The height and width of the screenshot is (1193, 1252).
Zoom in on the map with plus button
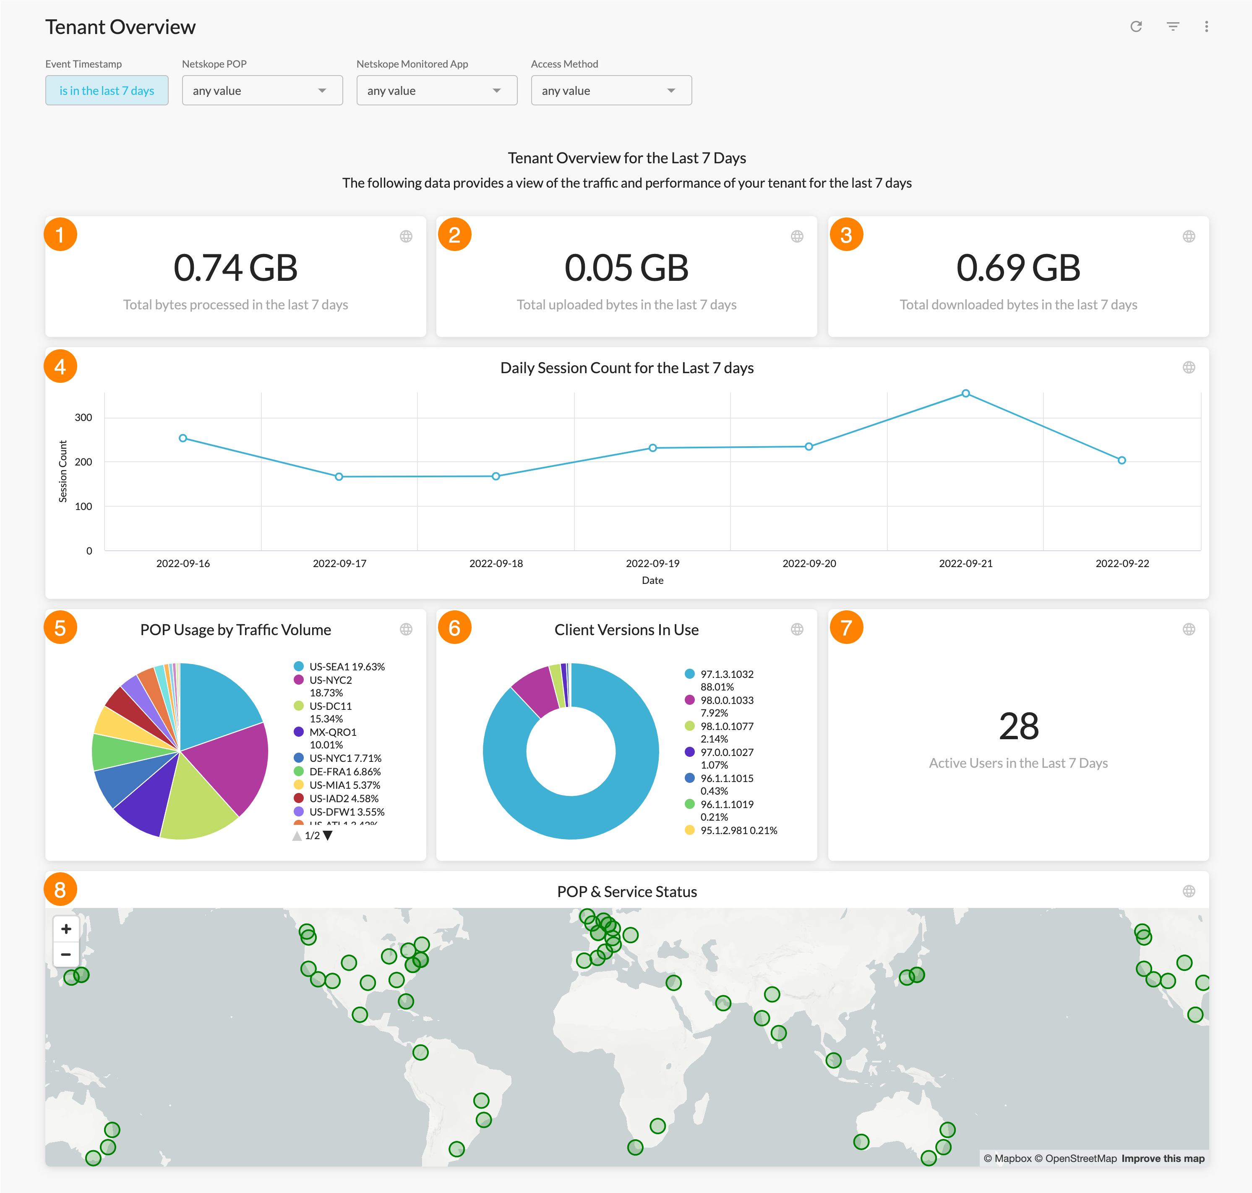66,929
